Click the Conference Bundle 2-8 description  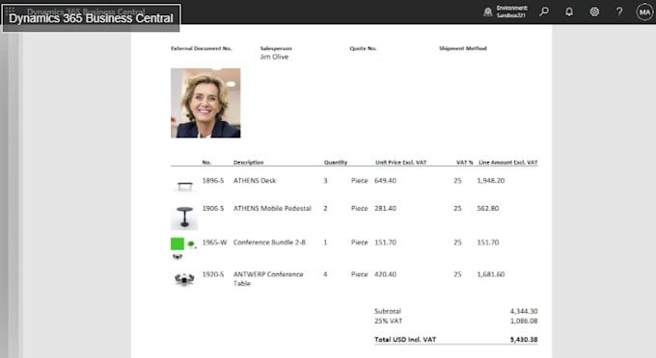(x=269, y=243)
